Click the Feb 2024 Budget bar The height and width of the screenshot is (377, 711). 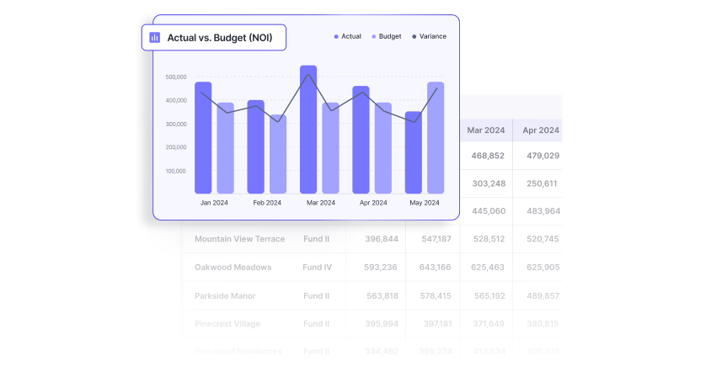pos(278,154)
